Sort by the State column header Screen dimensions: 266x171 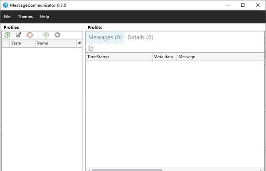tap(23, 43)
